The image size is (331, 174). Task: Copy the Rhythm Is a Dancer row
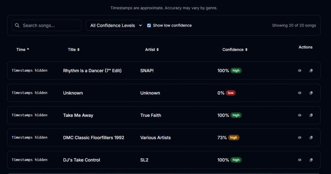311,71
